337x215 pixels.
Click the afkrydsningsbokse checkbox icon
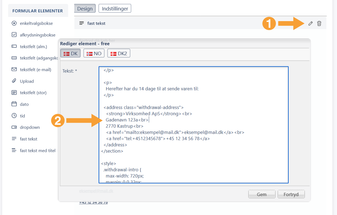coord(14,35)
